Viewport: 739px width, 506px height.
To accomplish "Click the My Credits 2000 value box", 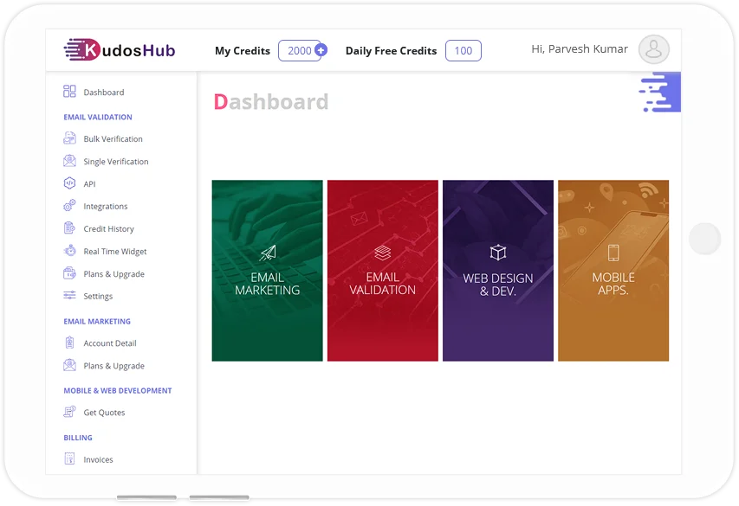I will (300, 50).
